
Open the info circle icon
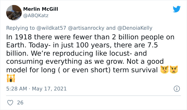pyautogui.click(x=176, y=88)
